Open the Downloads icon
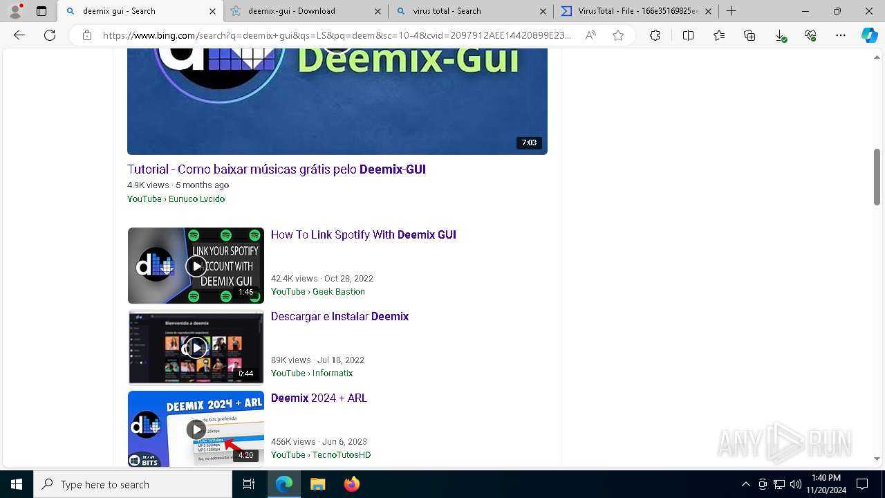Screen dimensions: 885x498 780,35
